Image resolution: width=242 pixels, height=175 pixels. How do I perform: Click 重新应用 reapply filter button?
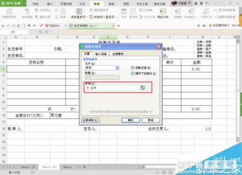tap(43, 17)
